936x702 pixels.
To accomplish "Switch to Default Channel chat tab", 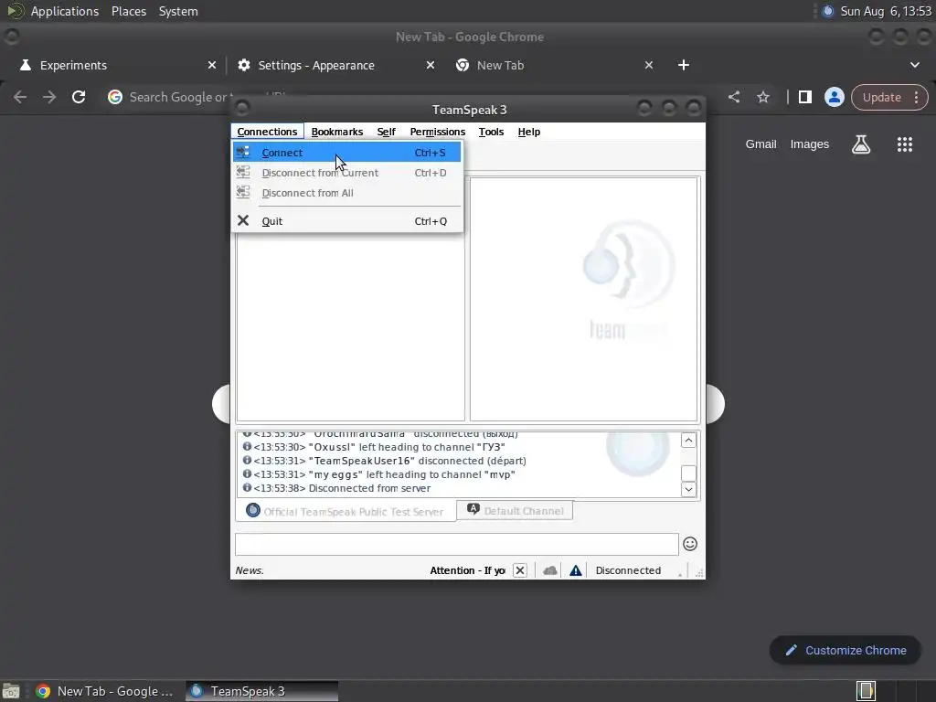I will [x=515, y=511].
